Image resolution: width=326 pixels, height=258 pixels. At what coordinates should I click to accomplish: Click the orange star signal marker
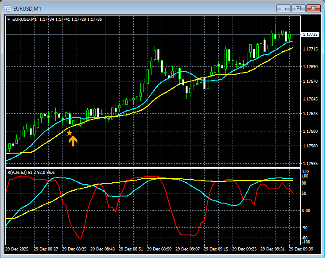69,133
